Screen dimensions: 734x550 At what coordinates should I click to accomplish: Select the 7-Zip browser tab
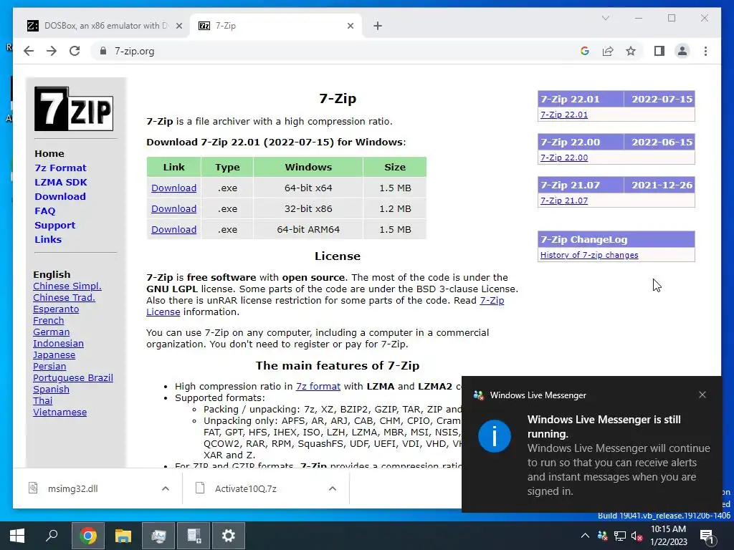(x=275, y=26)
